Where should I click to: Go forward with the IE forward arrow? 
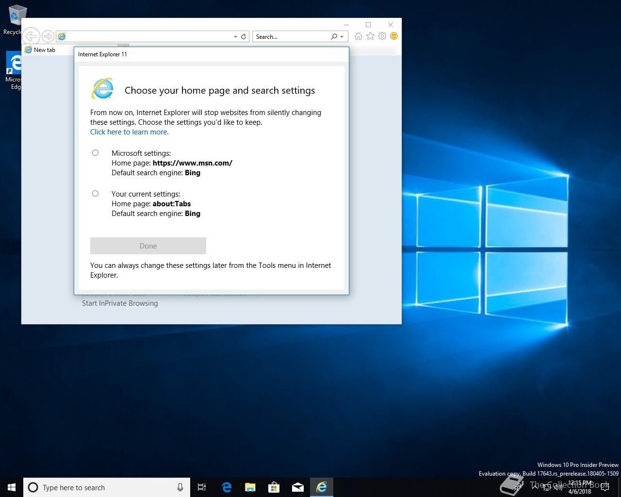48,36
